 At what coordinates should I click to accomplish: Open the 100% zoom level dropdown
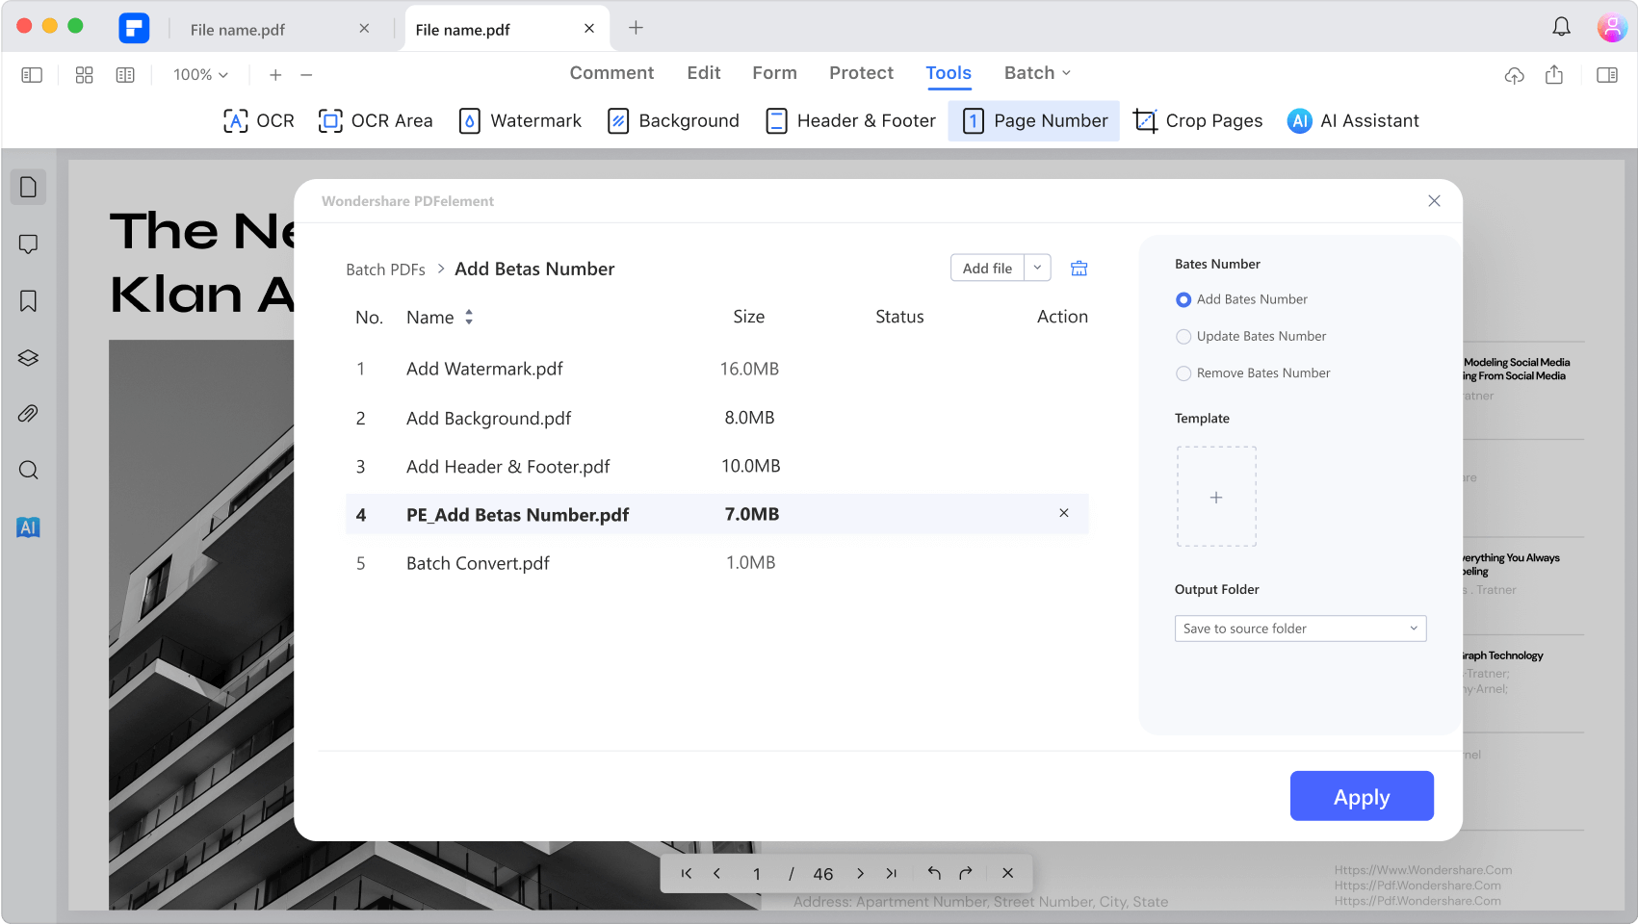click(200, 75)
